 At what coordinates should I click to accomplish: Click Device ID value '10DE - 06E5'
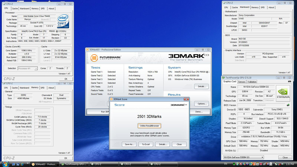[244, 109]
